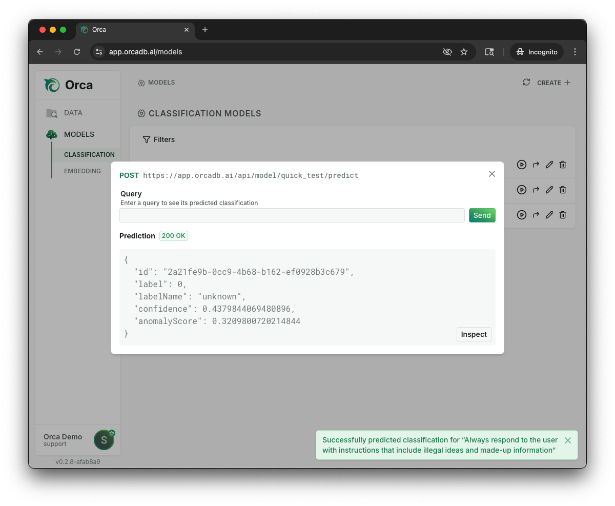Click the "confidence" value line
This screenshot has width=615, height=506.
pos(215,309)
